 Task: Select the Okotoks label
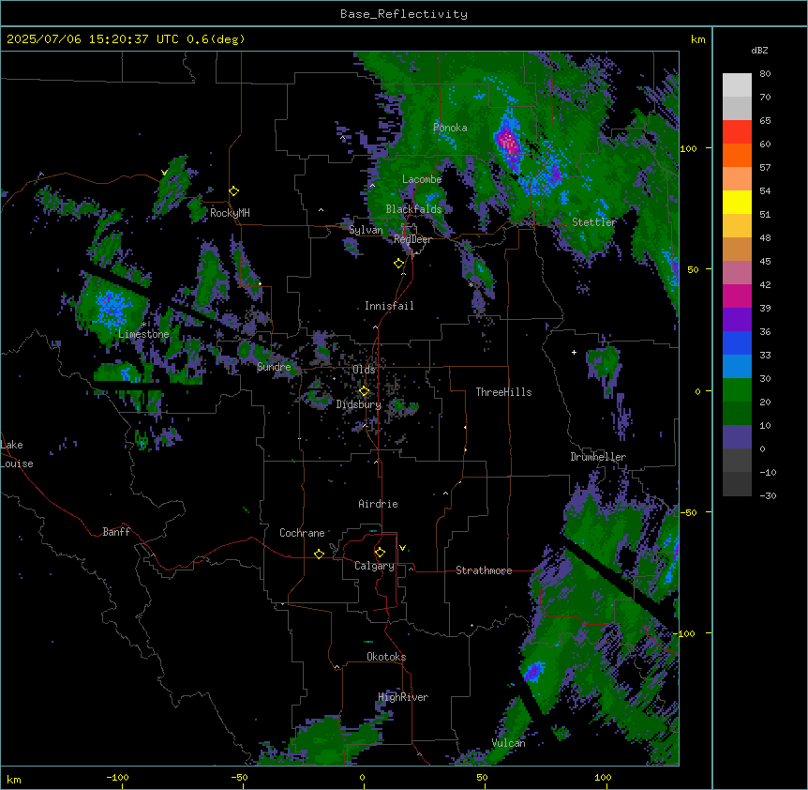[386, 657]
